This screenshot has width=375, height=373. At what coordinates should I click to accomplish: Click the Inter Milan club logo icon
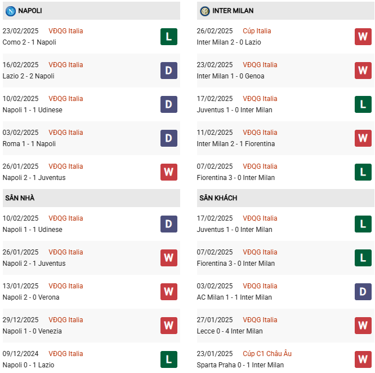(x=204, y=11)
